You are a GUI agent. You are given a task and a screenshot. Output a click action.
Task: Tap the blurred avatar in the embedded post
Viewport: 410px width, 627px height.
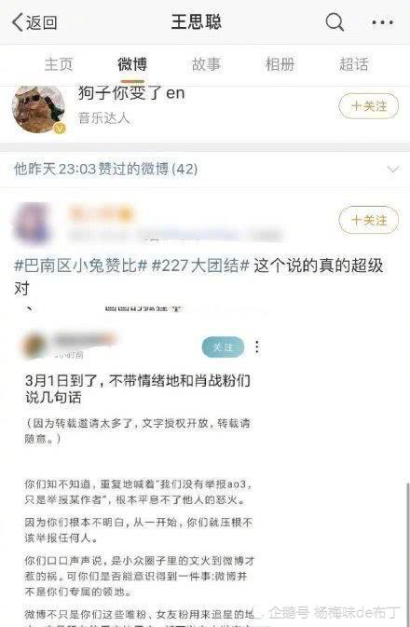[34, 345]
